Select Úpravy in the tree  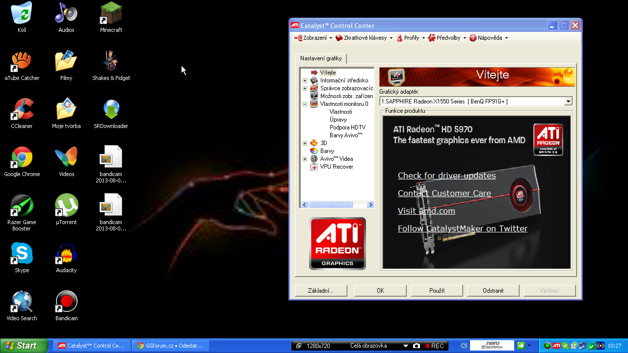(x=338, y=120)
